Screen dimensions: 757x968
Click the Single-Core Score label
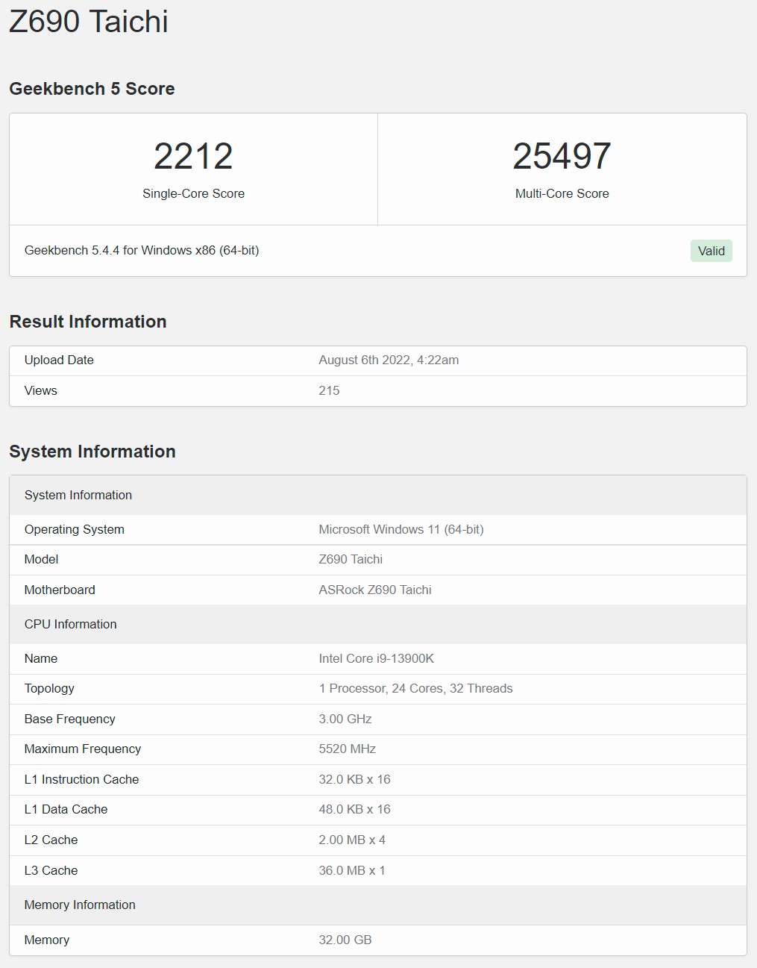193,193
